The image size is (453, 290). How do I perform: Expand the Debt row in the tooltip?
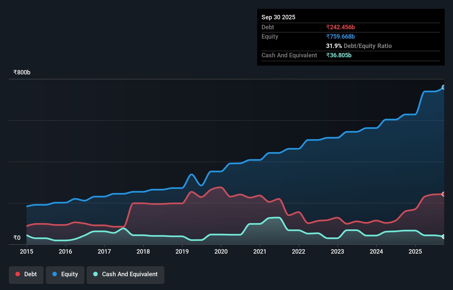268,27
